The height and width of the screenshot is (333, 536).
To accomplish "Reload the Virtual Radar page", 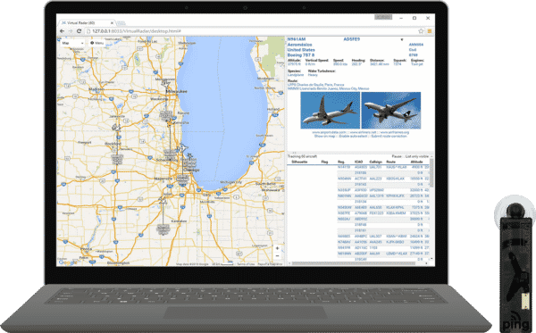I will [x=79, y=31].
